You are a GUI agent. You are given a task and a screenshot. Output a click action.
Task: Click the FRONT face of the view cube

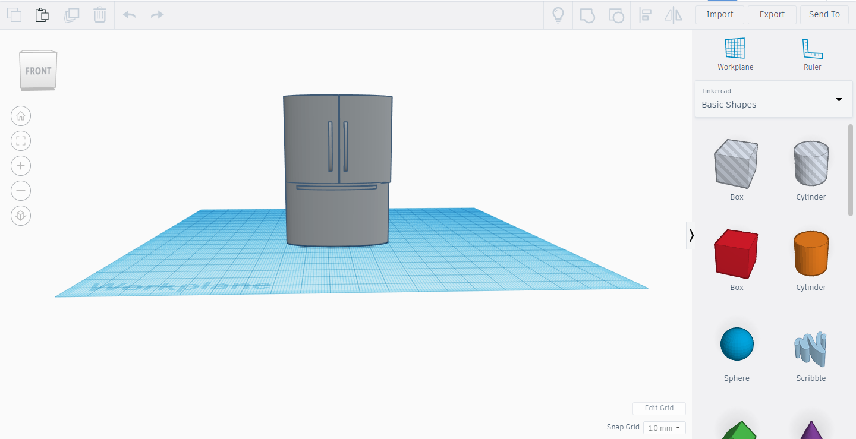pyautogui.click(x=38, y=70)
